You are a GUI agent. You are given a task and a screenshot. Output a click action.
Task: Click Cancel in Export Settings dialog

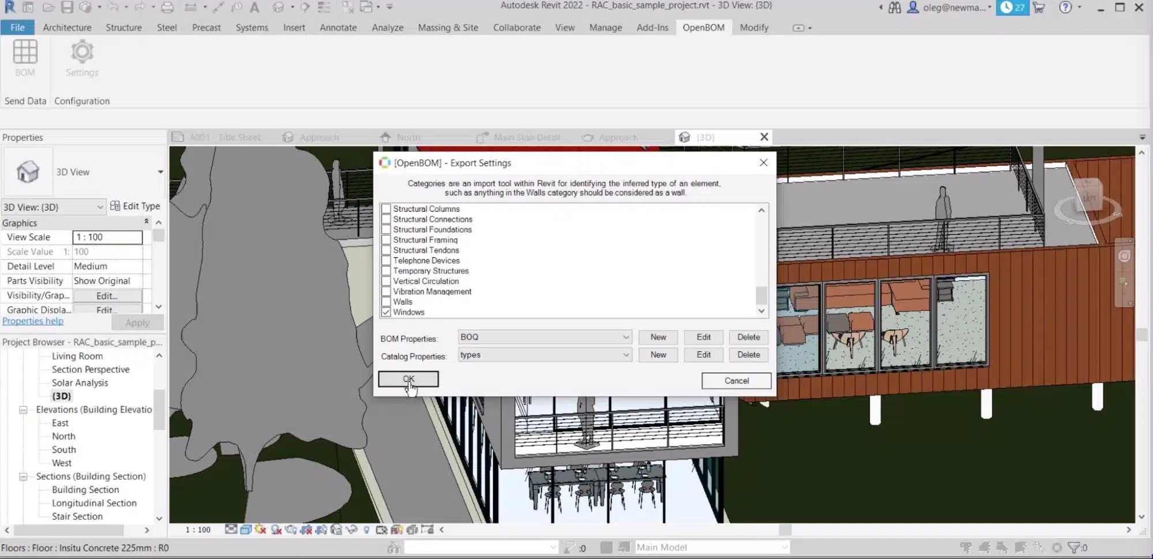(737, 381)
